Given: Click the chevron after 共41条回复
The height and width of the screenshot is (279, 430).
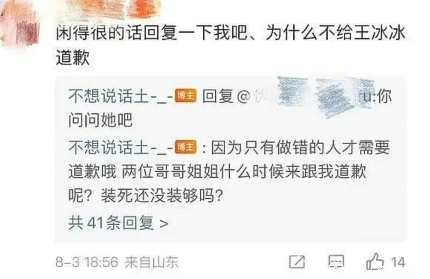Looking at the screenshot, I should point(164,223).
